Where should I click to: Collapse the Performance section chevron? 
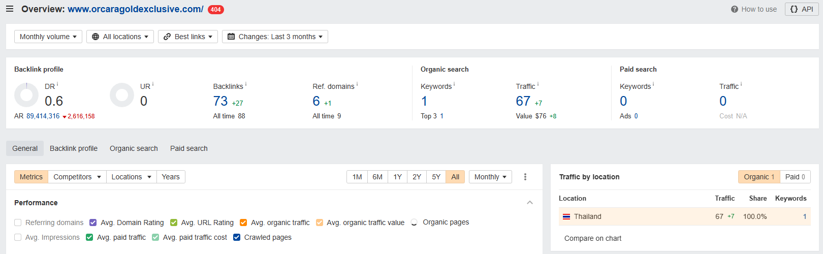point(530,203)
